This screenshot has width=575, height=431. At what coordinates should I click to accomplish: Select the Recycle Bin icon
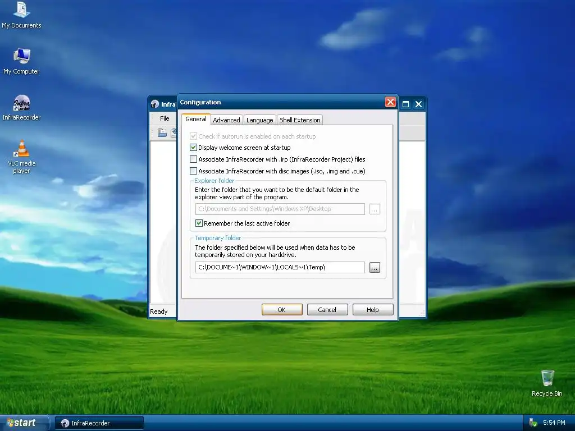[x=547, y=383]
